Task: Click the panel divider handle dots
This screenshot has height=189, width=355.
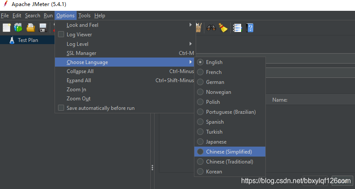Action: [x=152, y=168]
